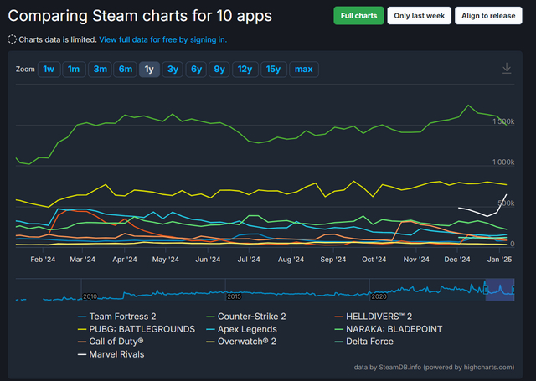Viewport: 536px width, 381px height.
Task: Set zoom to 9y
Action: click(x=219, y=70)
